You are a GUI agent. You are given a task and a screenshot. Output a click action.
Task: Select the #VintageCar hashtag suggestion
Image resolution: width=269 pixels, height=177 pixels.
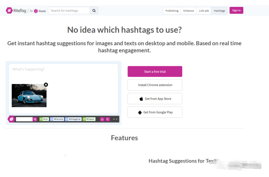pyautogui.click(x=73, y=119)
